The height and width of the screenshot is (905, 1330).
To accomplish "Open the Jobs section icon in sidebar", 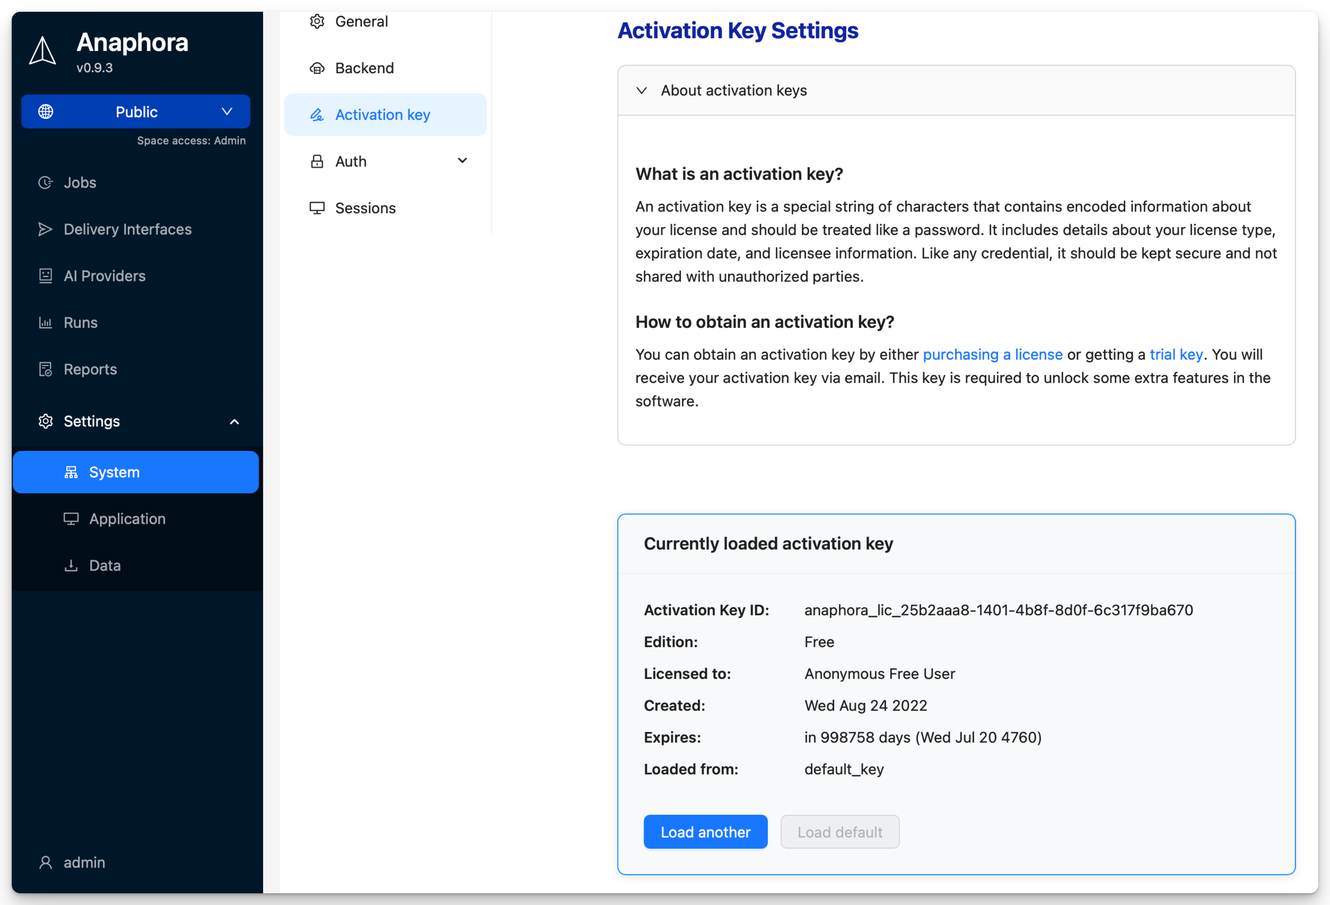I will click(45, 183).
